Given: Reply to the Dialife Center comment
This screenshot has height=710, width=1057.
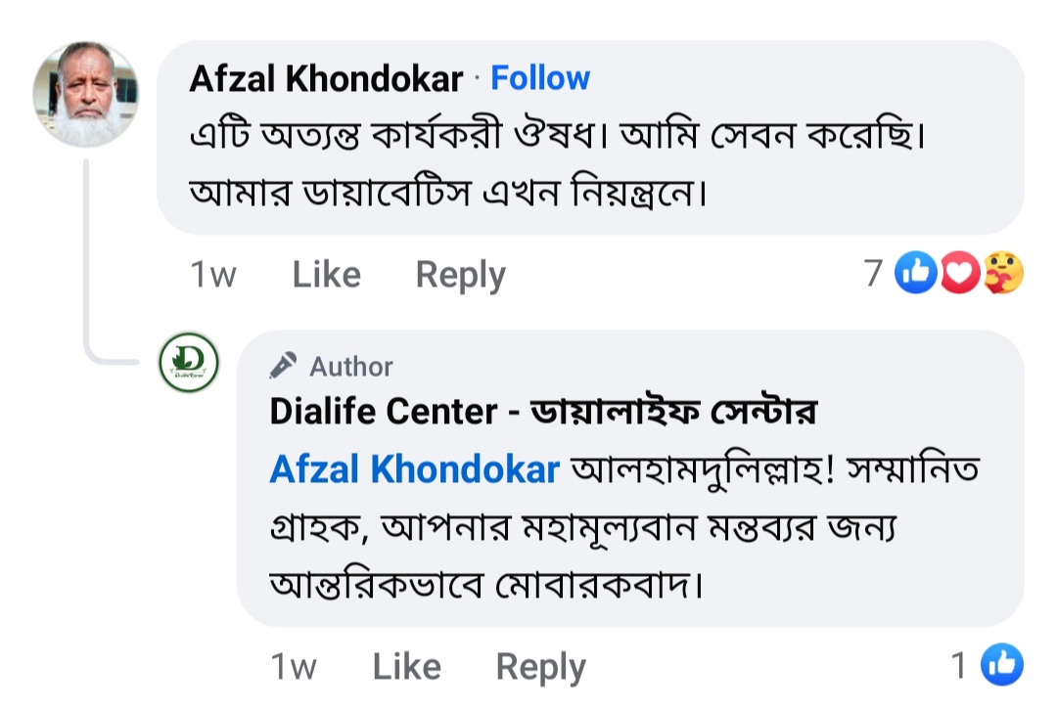Looking at the screenshot, I should click(540, 667).
